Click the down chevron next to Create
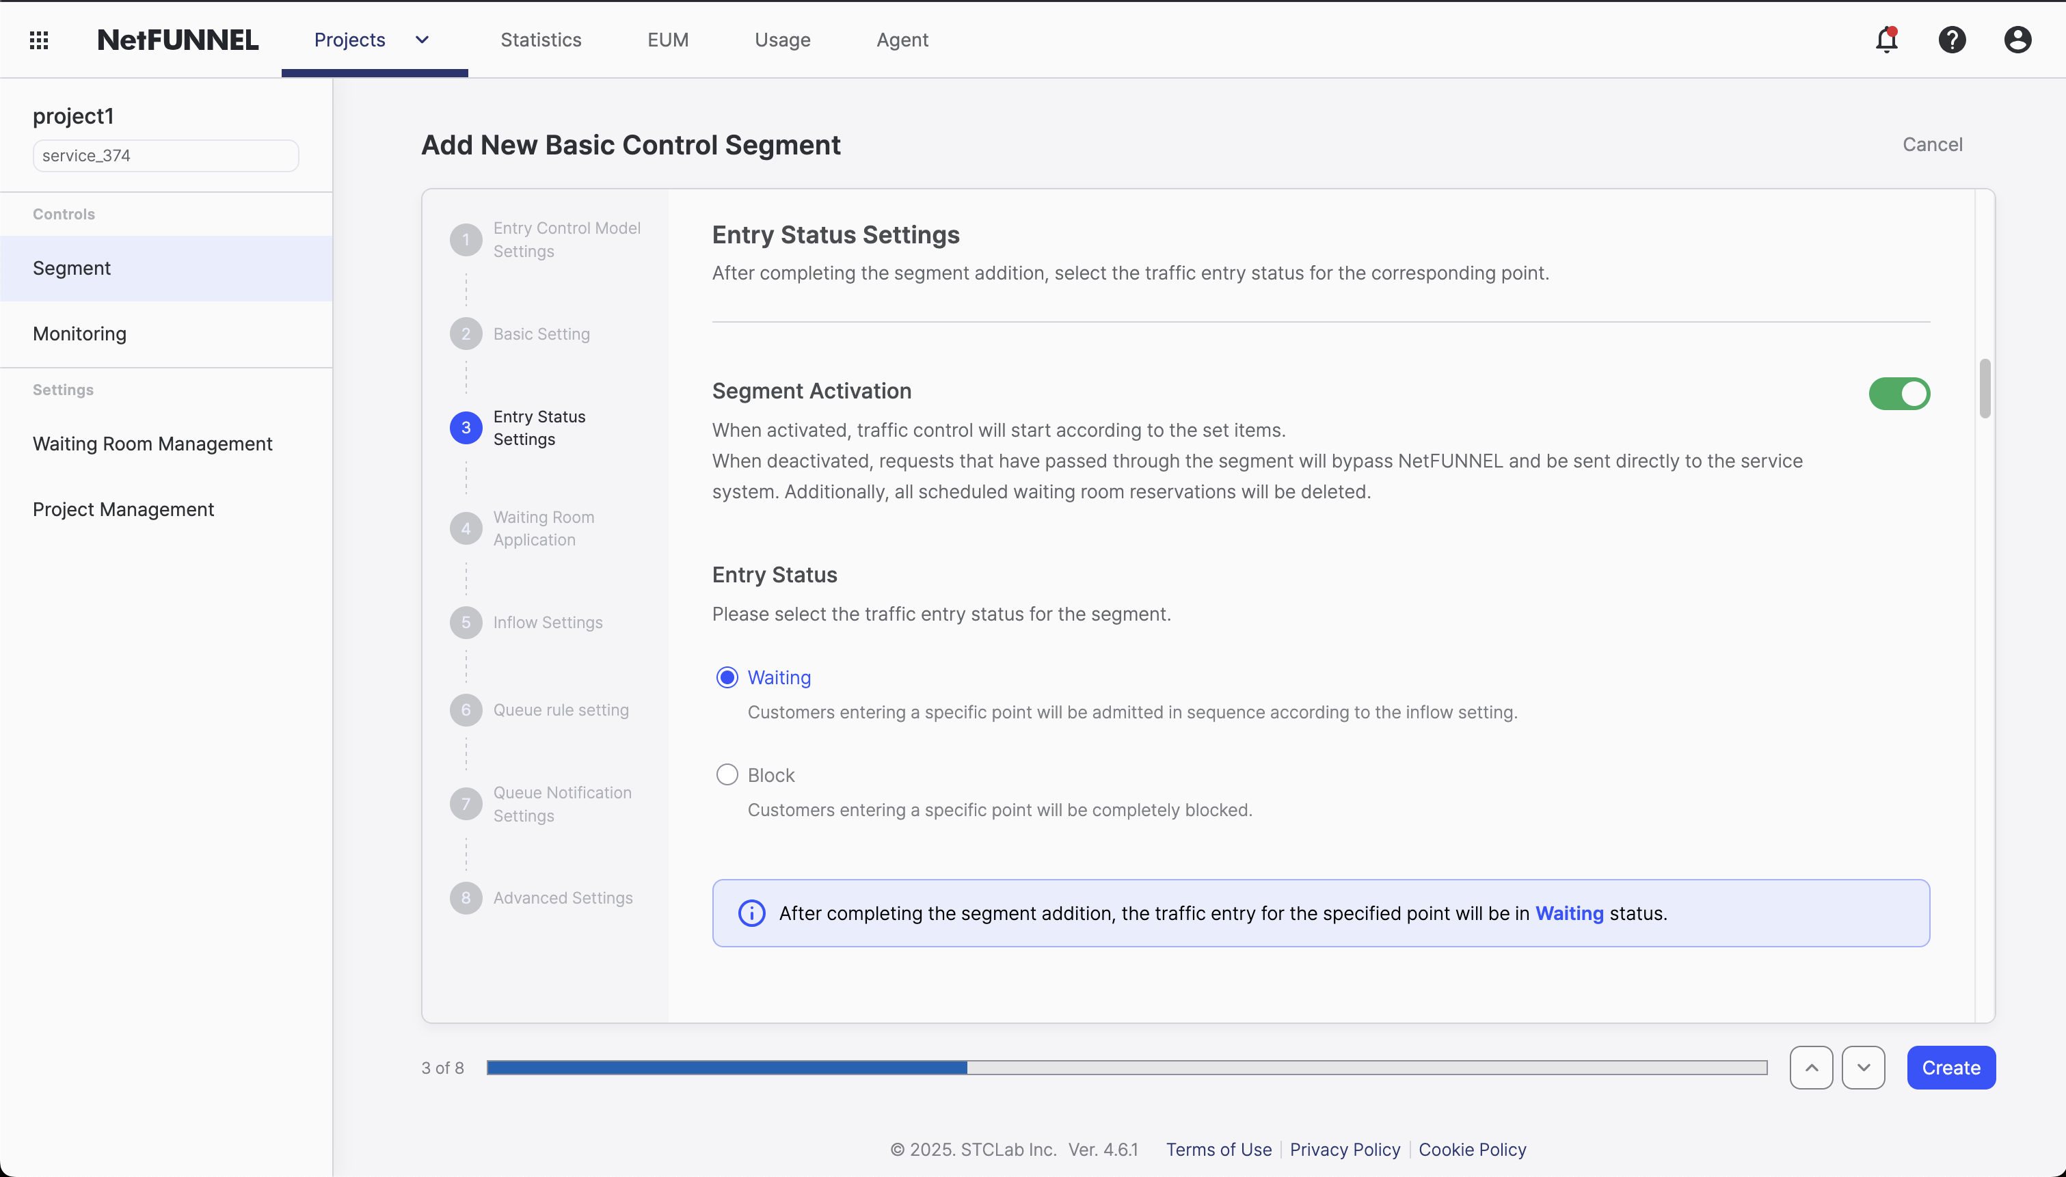Image resolution: width=2066 pixels, height=1177 pixels. [x=1864, y=1067]
